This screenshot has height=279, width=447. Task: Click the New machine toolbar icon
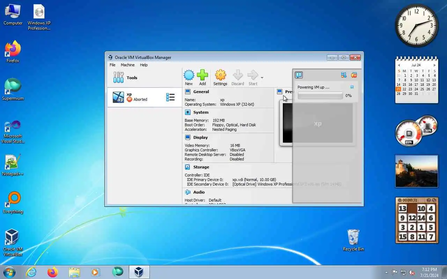(x=189, y=77)
